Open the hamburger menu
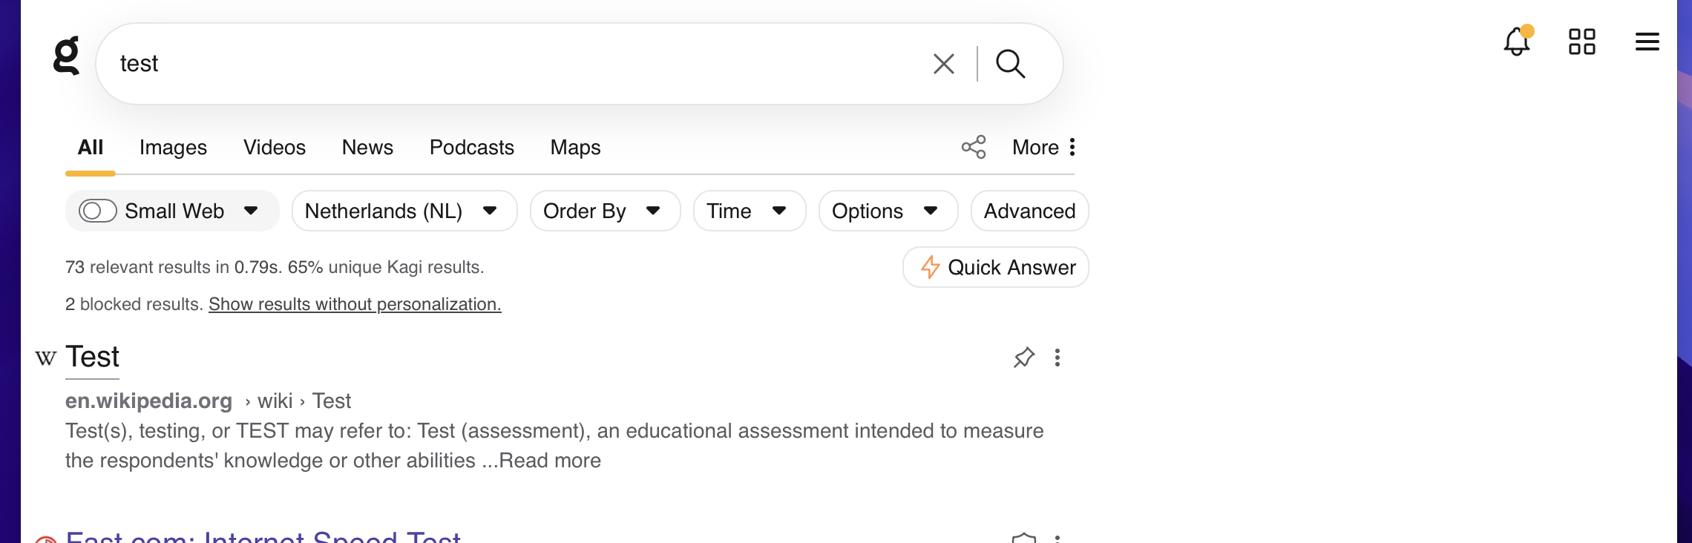The width and height of the screenshot is (1692, 543). [x=1647, y=42]
